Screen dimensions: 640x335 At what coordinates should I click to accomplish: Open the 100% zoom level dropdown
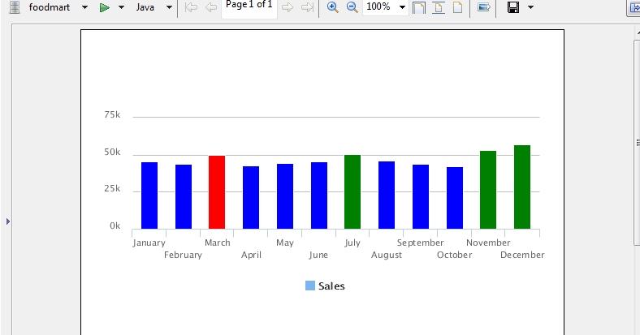point(402,7)
